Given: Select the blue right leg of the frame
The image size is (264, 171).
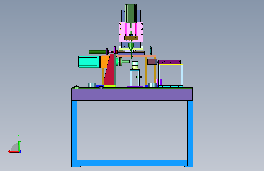Looking at the screenshot, I should coord(190,134).
